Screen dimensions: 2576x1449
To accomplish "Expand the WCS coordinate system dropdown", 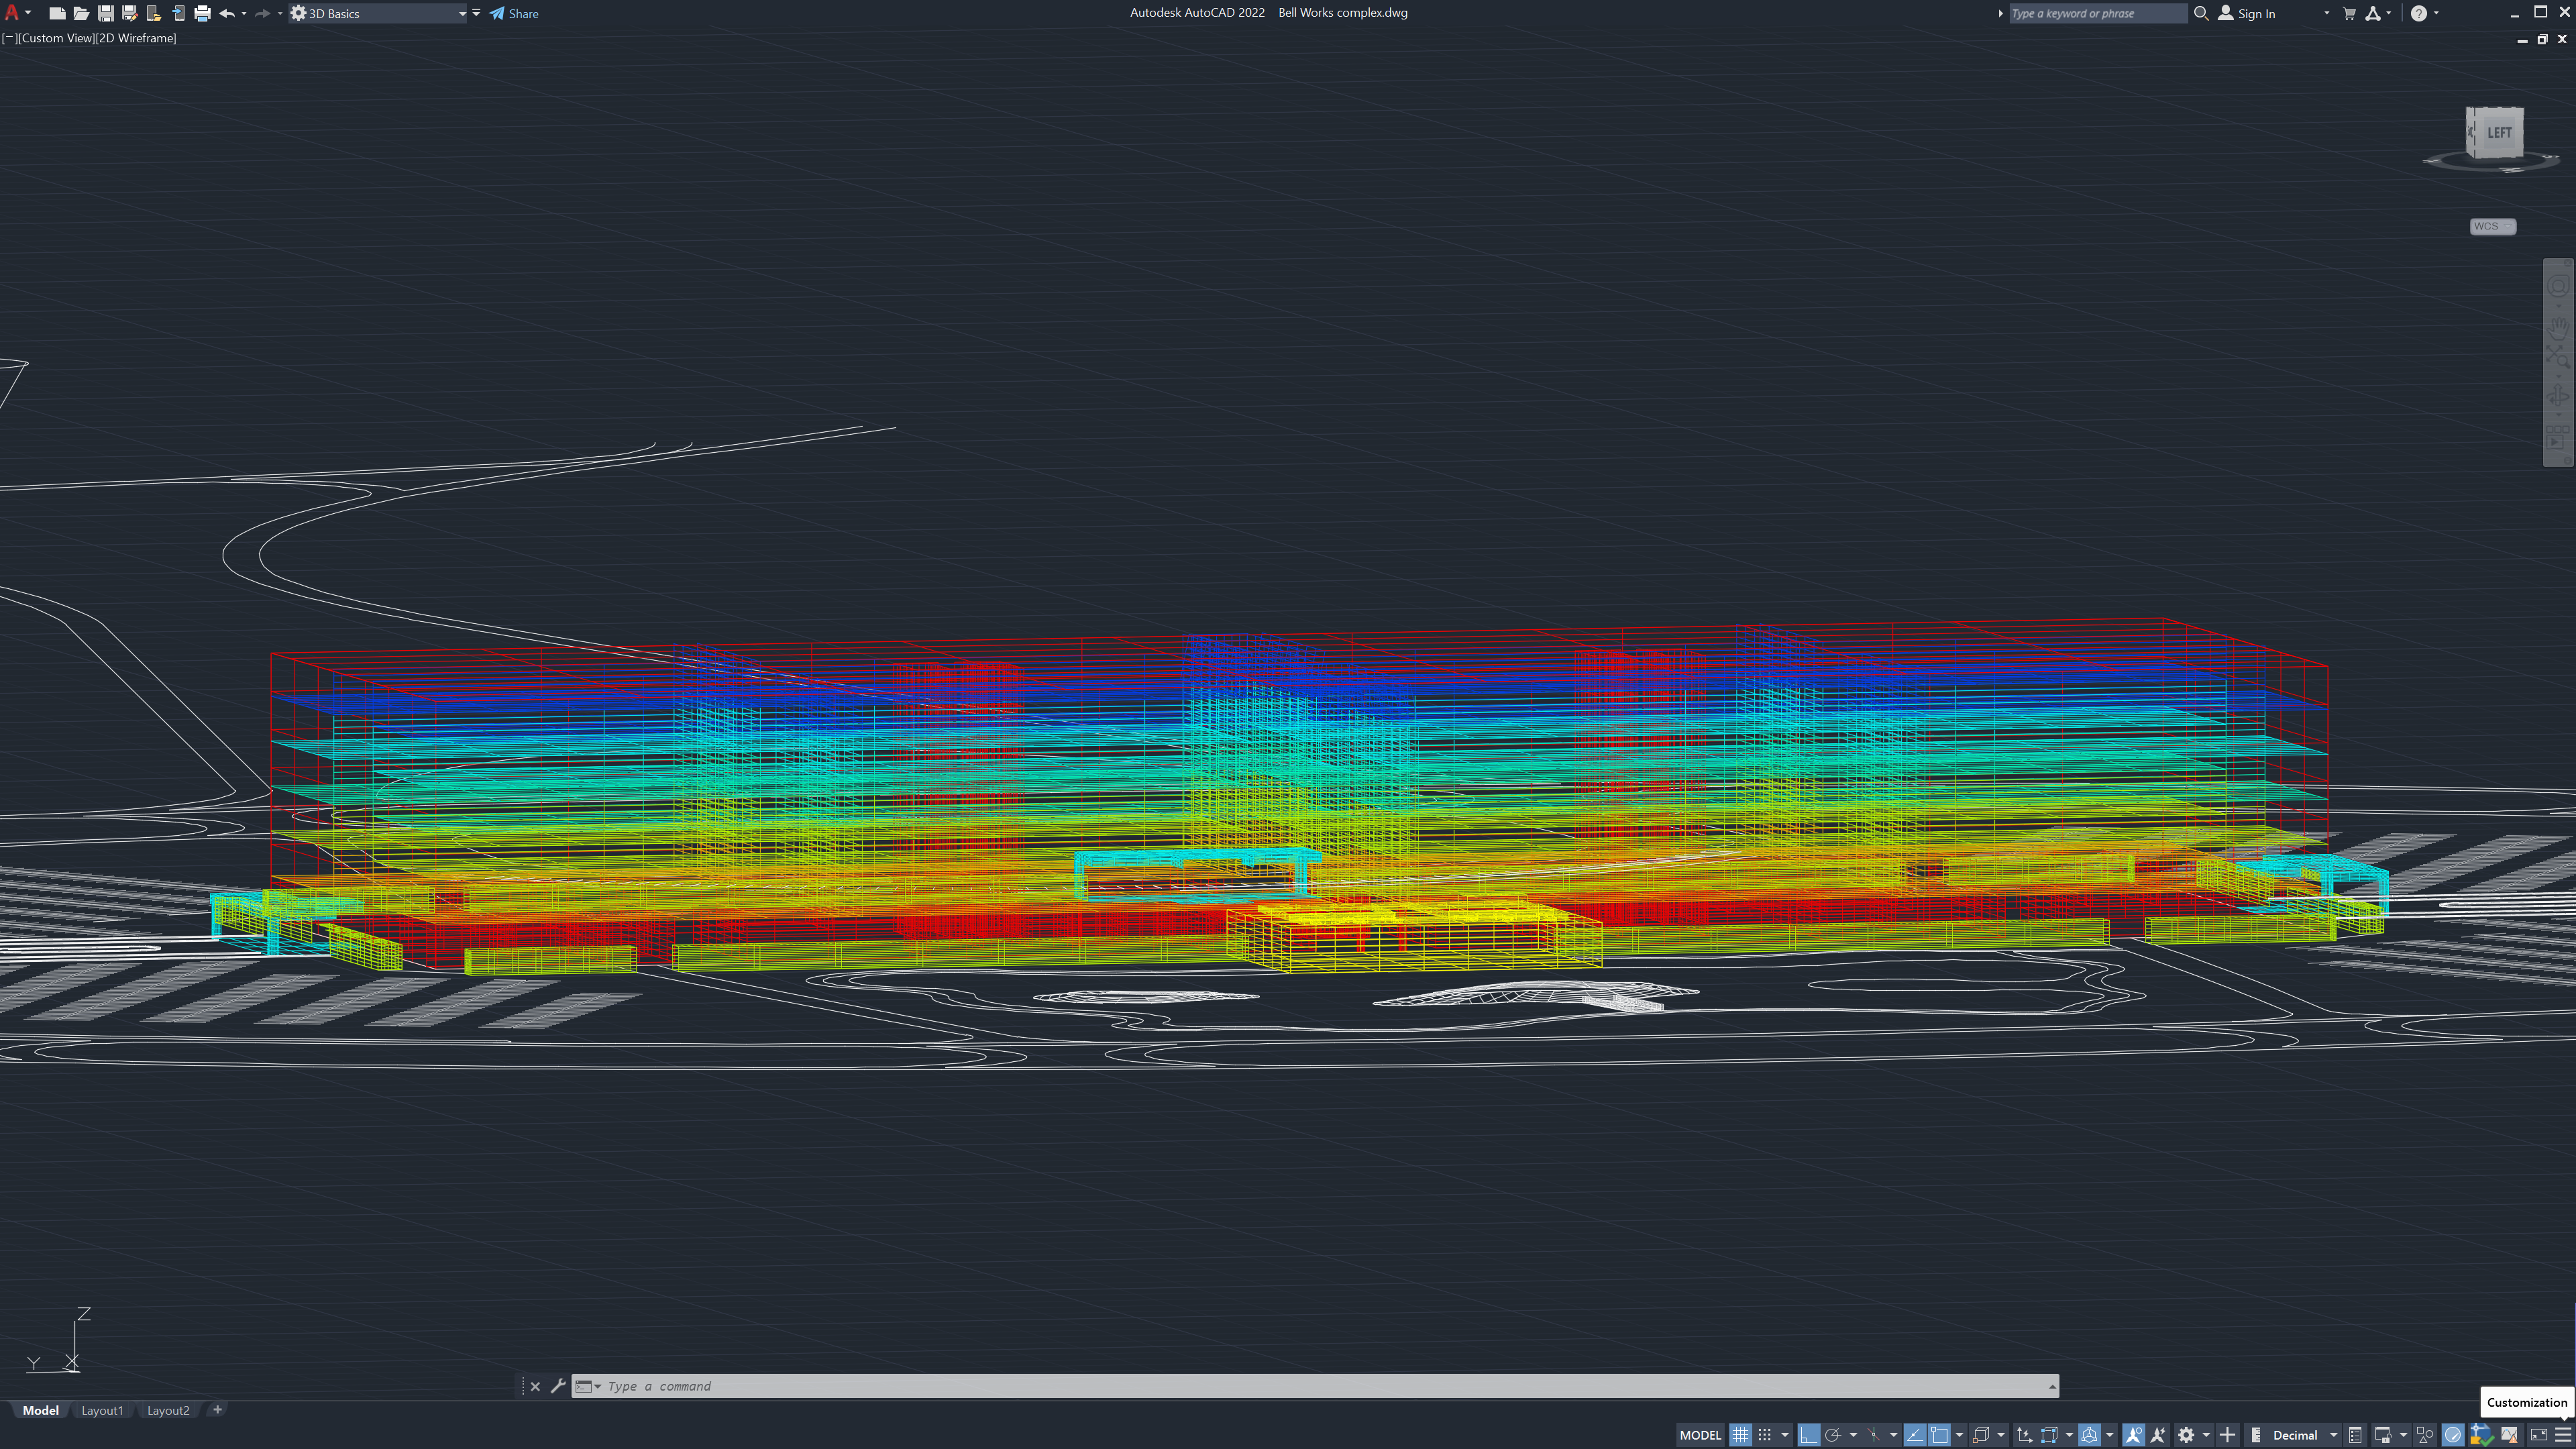I will [2492, 226].
